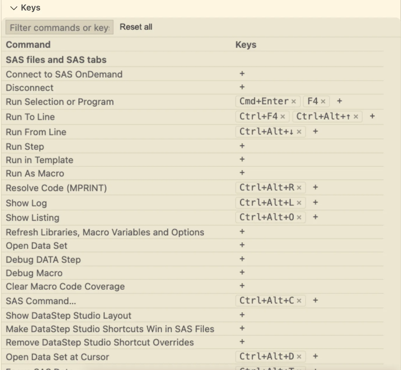
Task: Add a shortcut for Run in Template
Action: tap(242, 159)
